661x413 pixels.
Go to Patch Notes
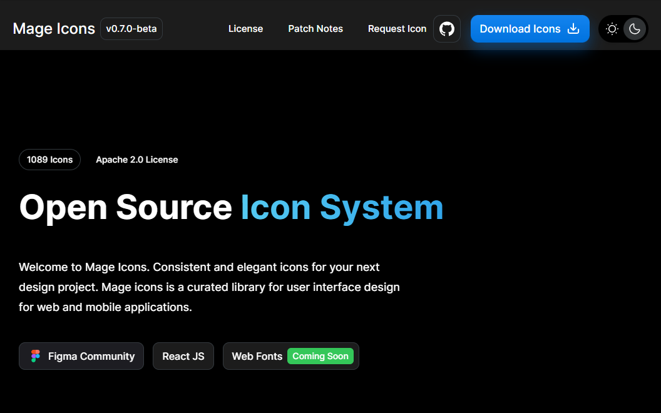(315, 29)
